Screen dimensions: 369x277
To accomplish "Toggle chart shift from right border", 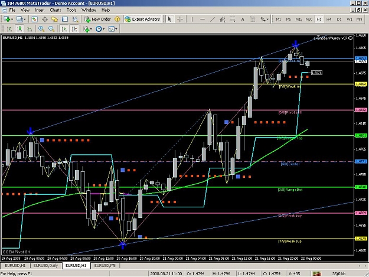I will [x=74, y=29].
